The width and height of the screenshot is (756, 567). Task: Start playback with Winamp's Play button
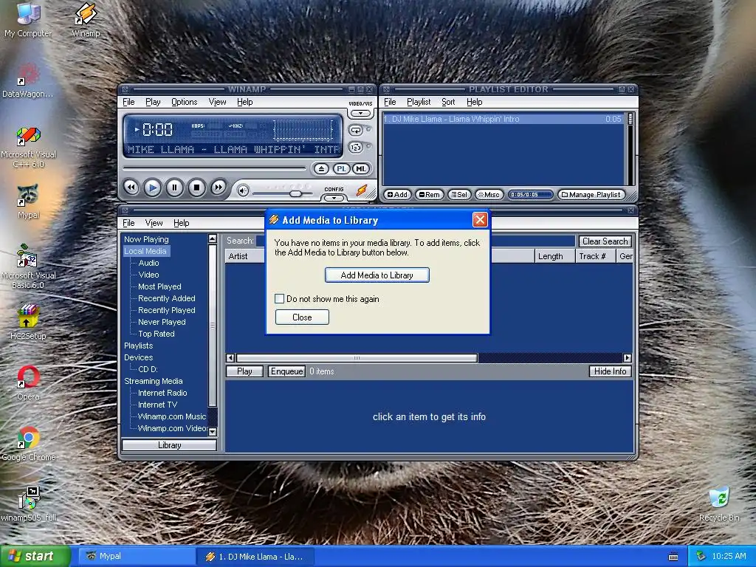click(x=153, y=188)
